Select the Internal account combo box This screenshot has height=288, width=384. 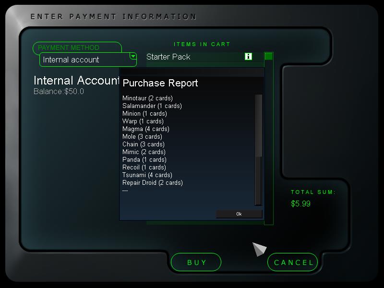[88, 60]
